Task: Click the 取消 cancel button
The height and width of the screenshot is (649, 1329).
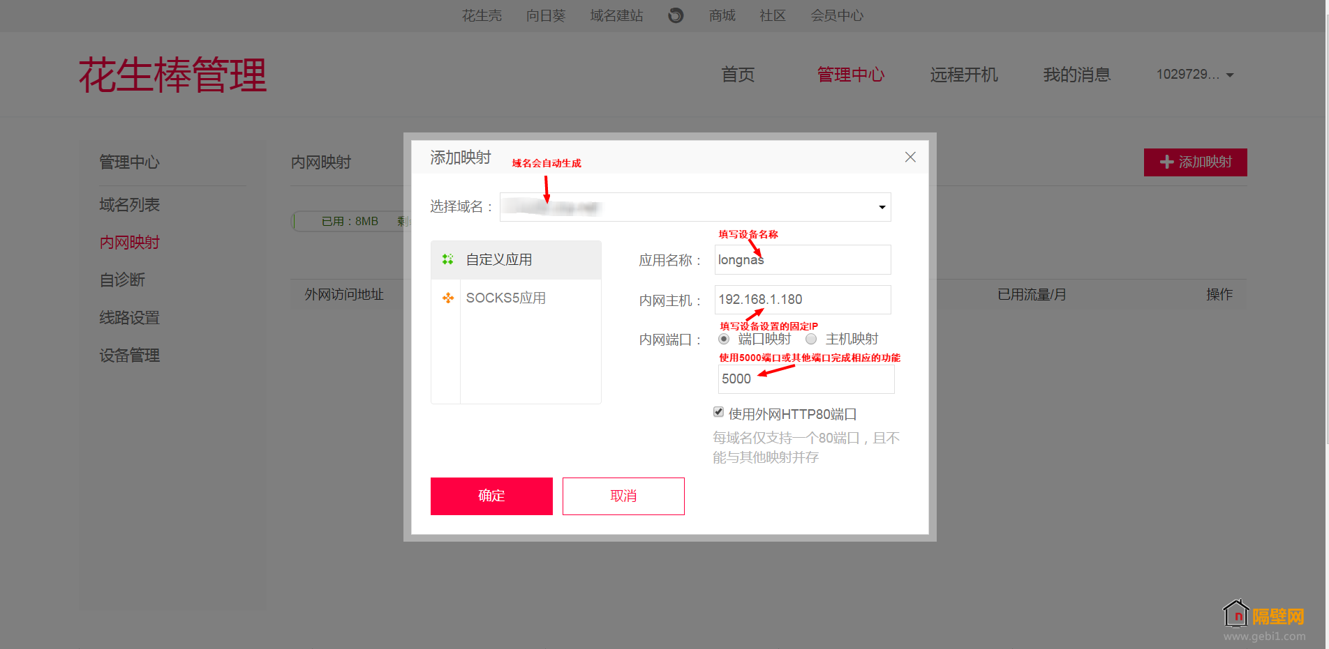Action: coord(623,496)
